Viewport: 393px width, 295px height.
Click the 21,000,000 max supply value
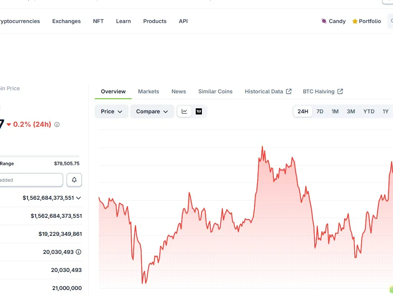67,288
